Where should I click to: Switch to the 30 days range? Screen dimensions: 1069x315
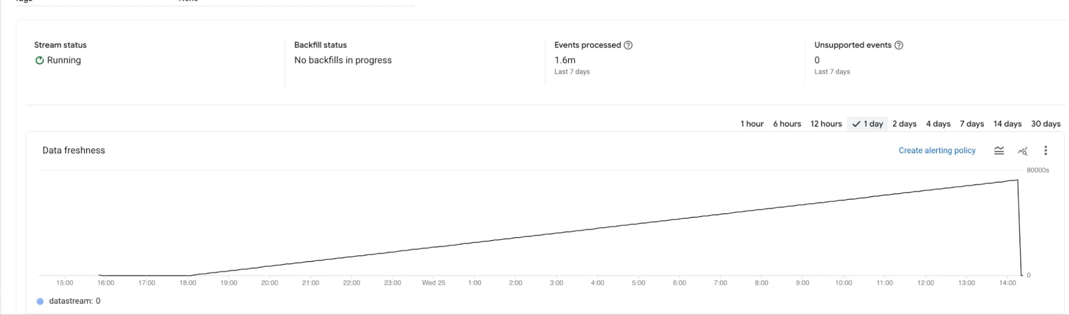click(1045, 123)
